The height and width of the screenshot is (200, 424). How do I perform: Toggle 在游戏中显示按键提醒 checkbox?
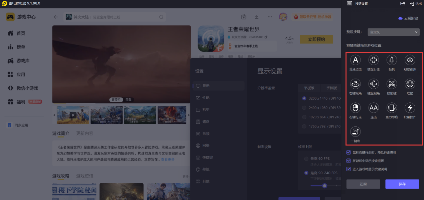coord(348,161)
